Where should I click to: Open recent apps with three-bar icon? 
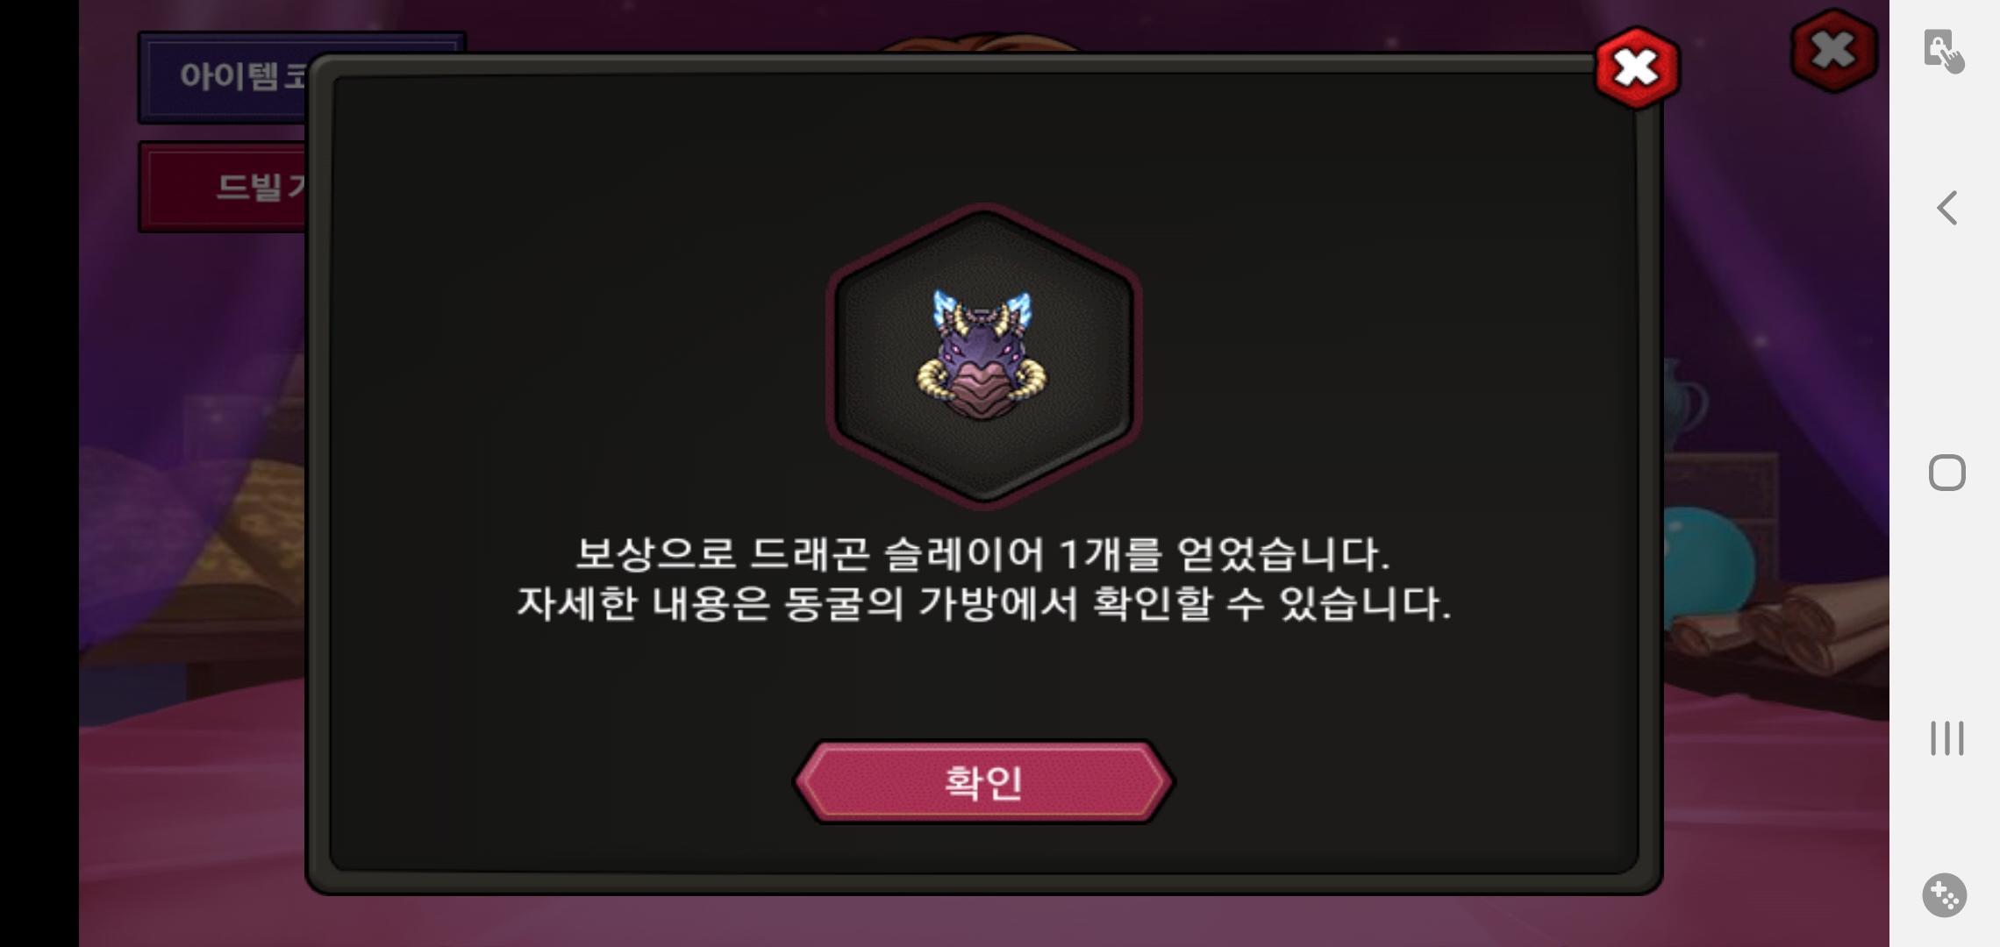pyautogui.click(x=1946, y=738)
